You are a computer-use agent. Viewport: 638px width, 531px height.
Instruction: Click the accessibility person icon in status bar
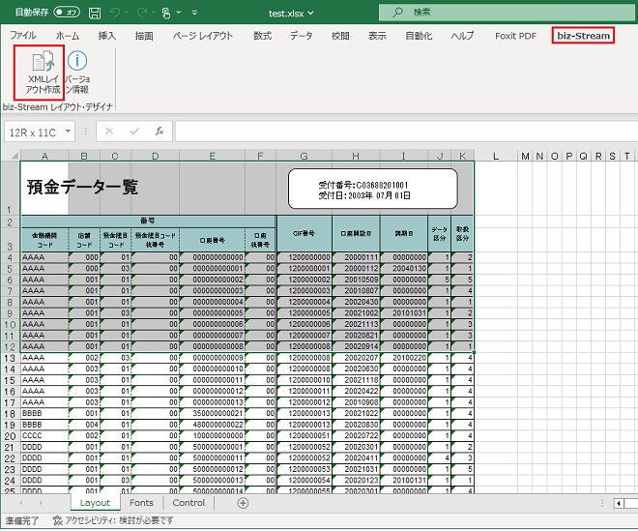[x=58, y=520]
